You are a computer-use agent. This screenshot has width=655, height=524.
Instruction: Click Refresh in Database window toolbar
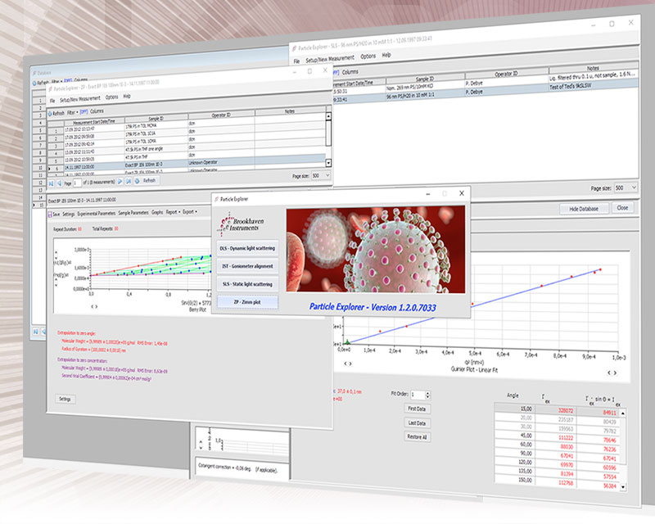pyautogui.click(x=40, y=83)
